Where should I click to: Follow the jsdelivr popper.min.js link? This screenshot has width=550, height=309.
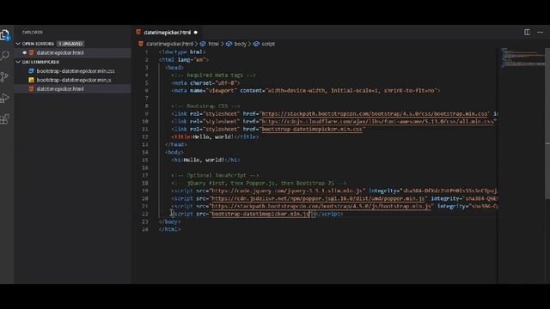point(318,198)
